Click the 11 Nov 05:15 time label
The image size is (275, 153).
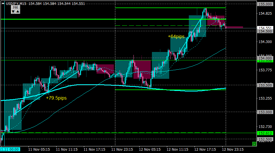click(39, 150)
